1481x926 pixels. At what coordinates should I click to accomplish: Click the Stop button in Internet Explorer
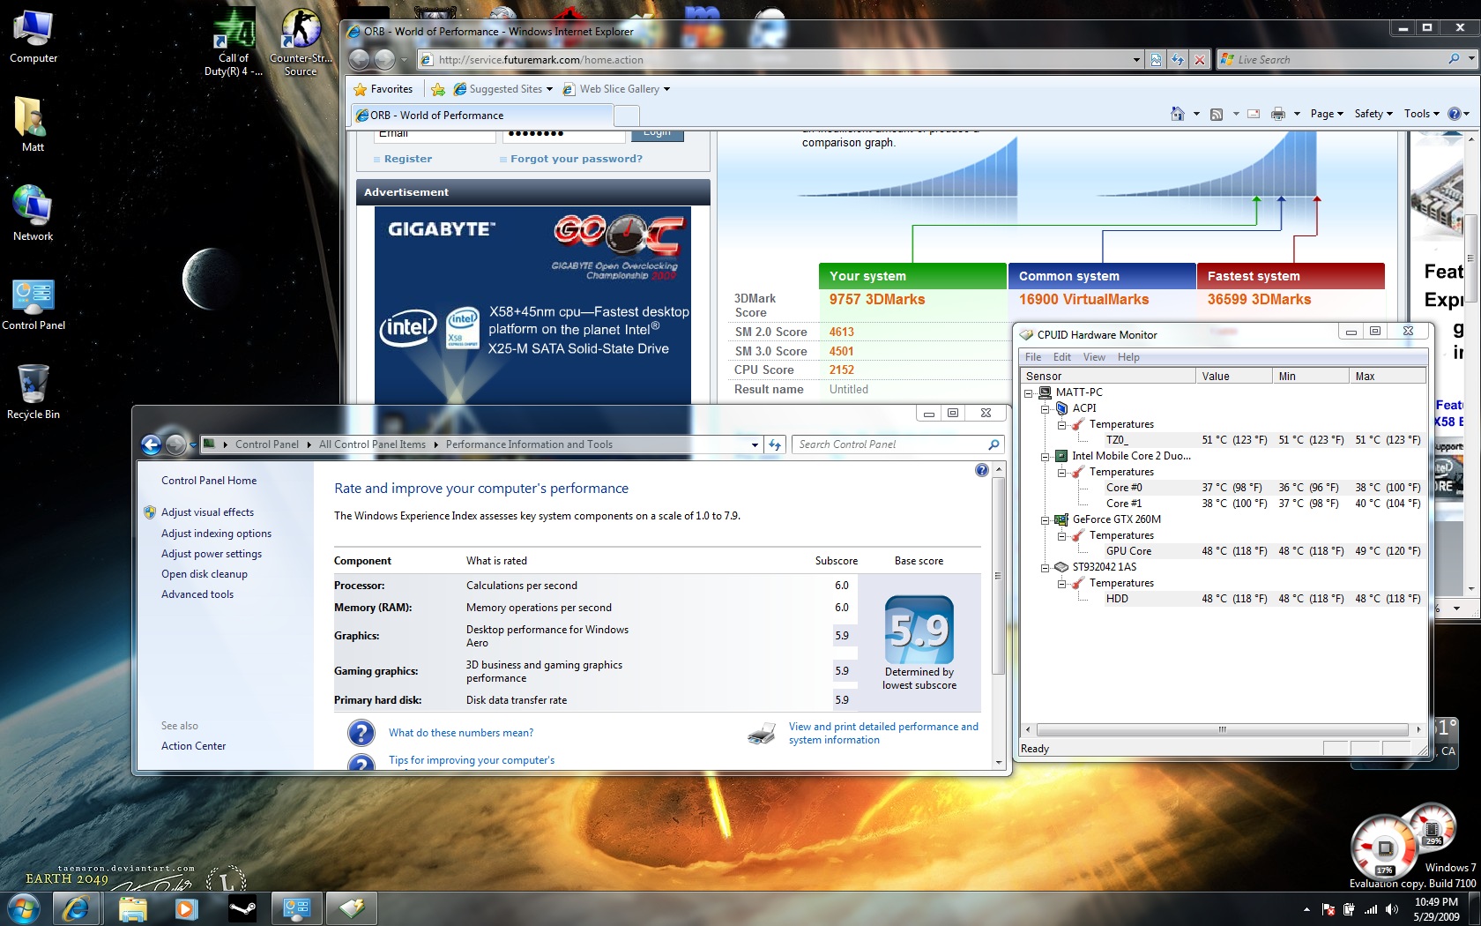[1199, 60]
